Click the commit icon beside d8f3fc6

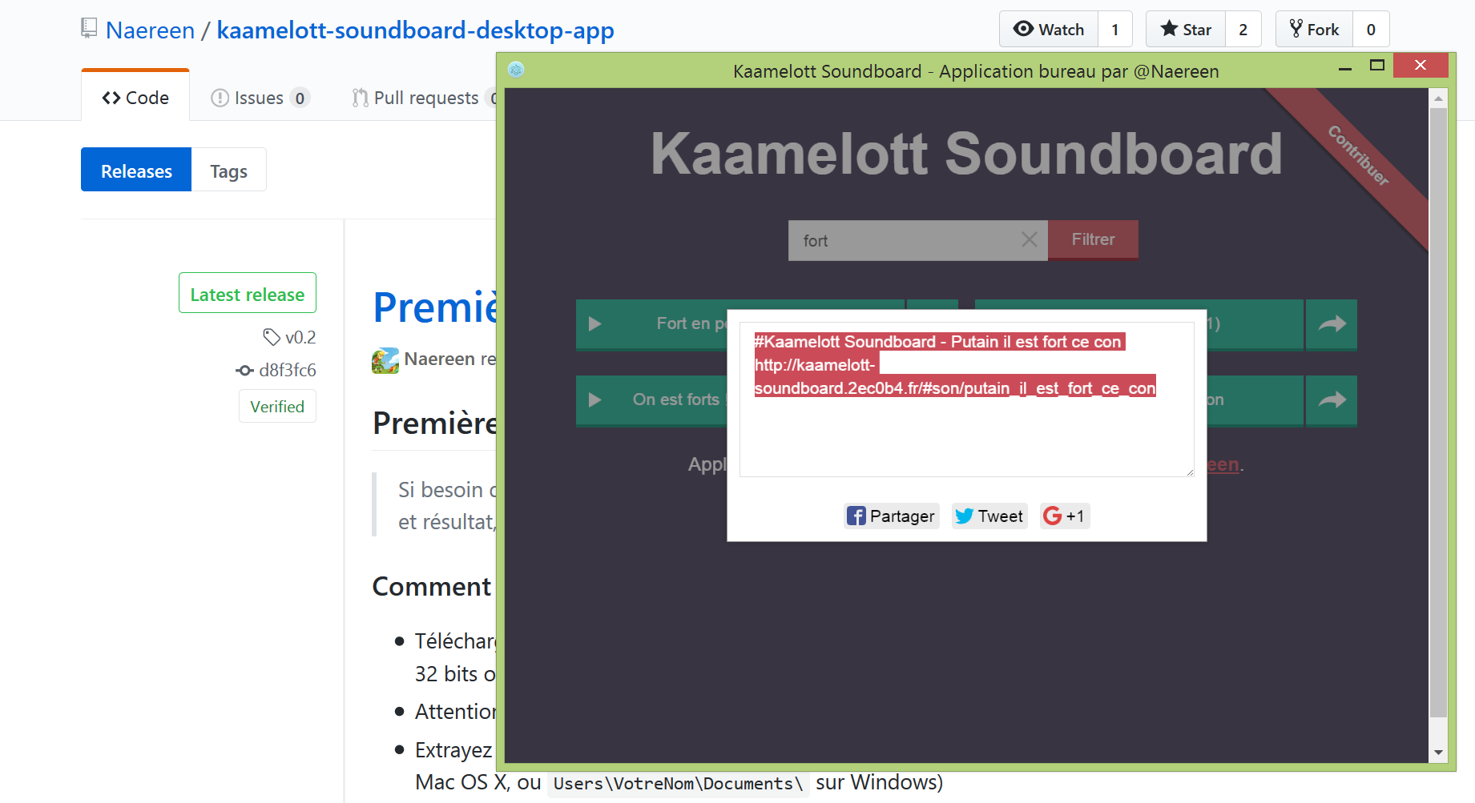(x=244, y=370)
